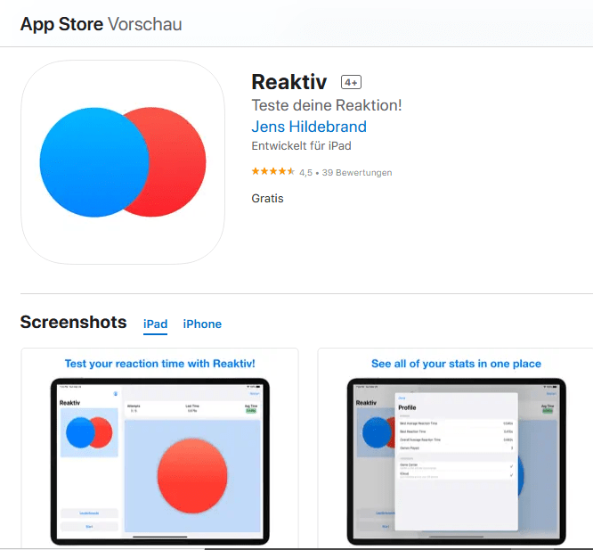Click the 39 Bewertungen ratings text

[357, 172]
